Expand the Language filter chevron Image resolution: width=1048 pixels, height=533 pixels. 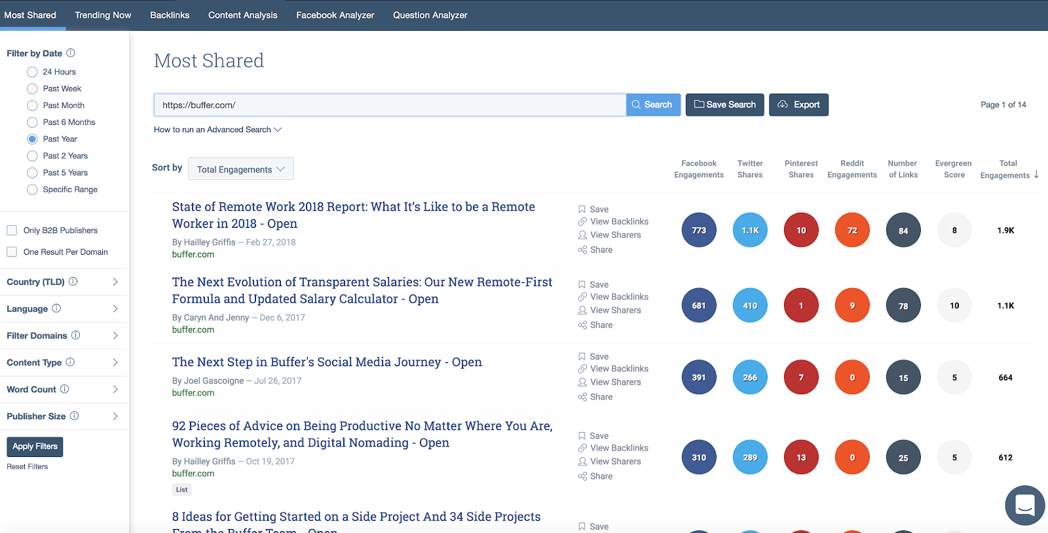115,308
